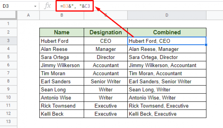Screen dimensions: 223x128
Task: Open the Name Box dropdown arrow
Action: [35, 6]
